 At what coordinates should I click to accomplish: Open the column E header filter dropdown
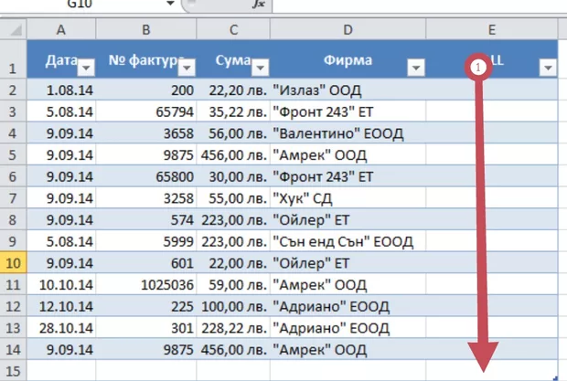click(x=548, y=69)
